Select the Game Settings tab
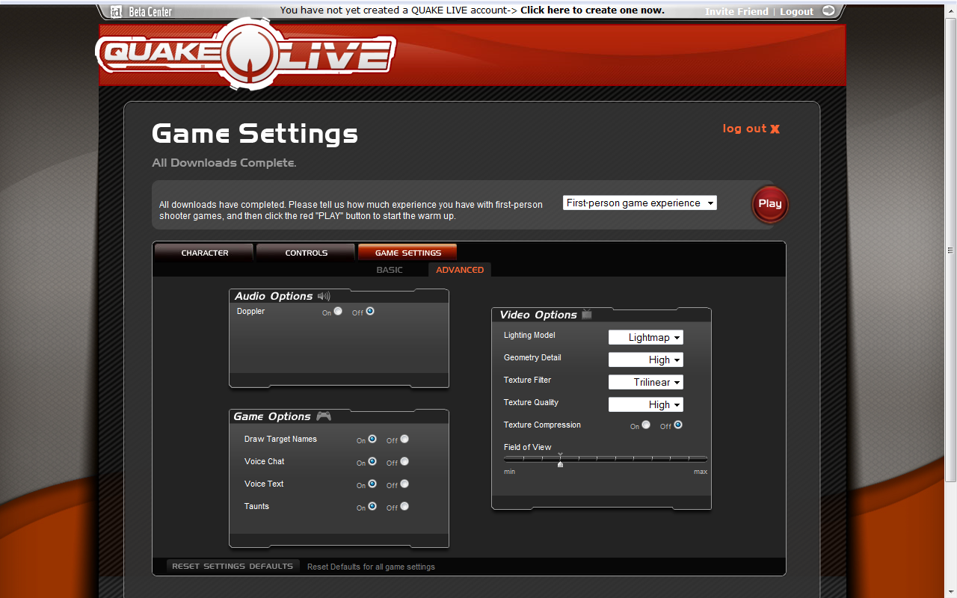 (x=407, y=253)
